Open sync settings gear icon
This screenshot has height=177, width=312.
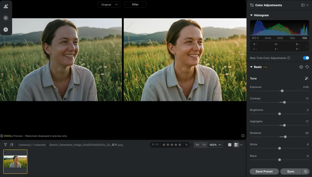pyautogui.click(x=305, y=172)
